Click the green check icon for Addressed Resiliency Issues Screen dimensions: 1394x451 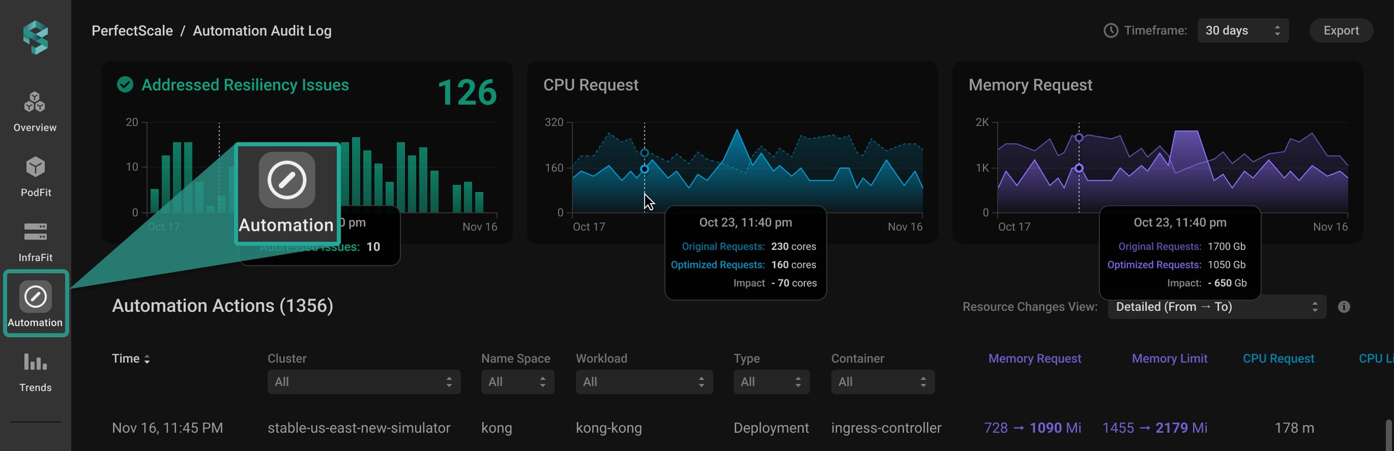[x=125, y=85]
